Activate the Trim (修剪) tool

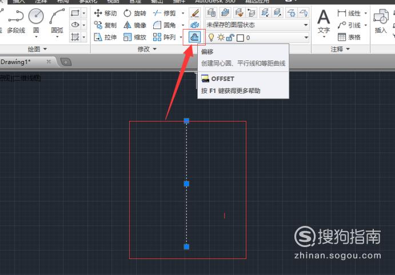164,13
